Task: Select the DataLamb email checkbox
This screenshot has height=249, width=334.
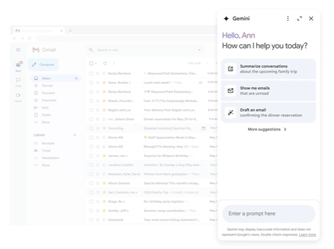Action: point(91,220)
